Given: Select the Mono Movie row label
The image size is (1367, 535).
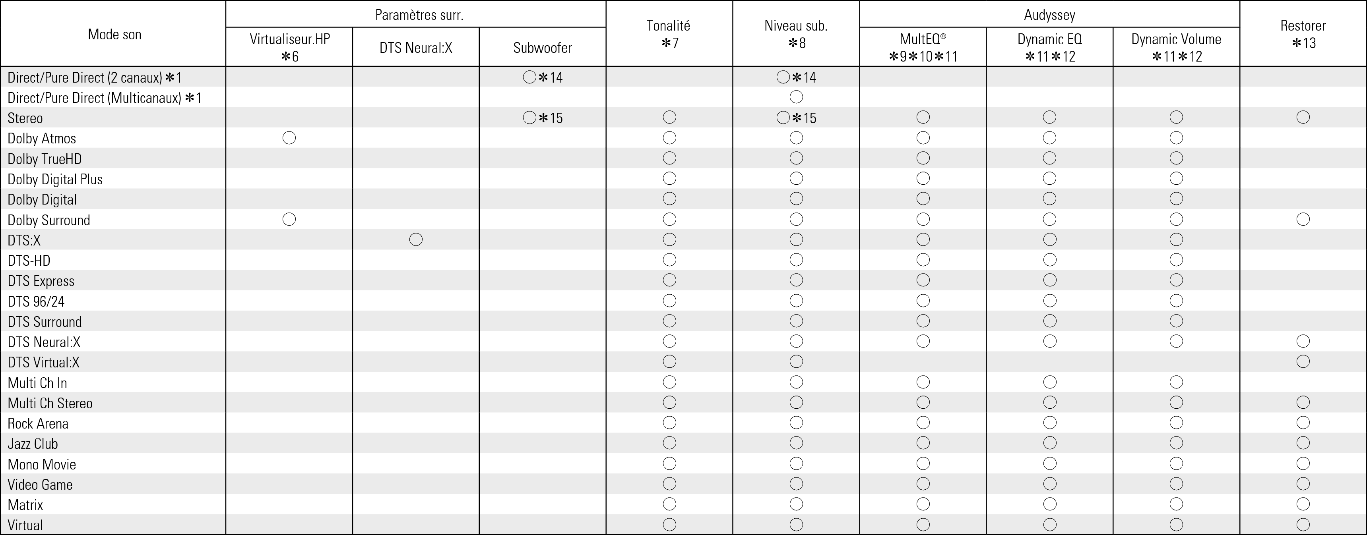Looking at the screenshot, I should [x=42, y=464].
